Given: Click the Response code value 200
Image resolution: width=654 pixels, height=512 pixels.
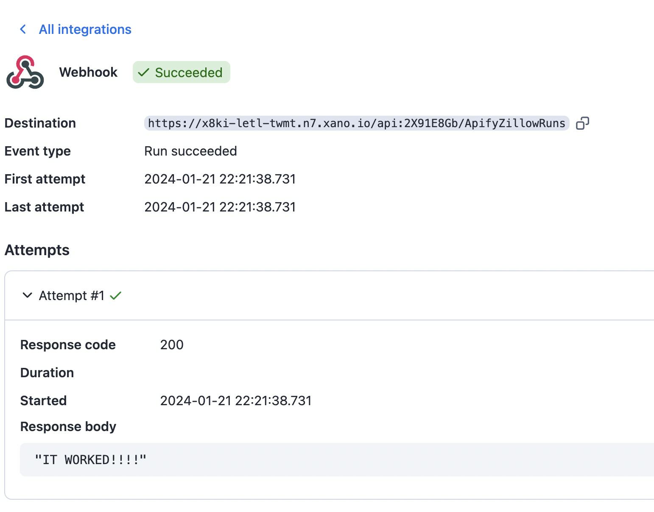Looking at the screenshot, I should (x=172, y=345).
